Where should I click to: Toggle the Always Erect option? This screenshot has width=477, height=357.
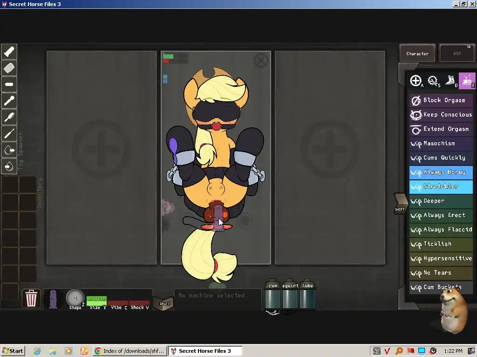coord(441,215)
